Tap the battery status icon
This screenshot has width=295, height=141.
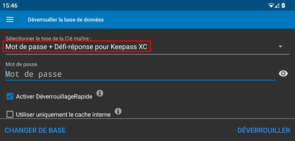pos(284,5)
